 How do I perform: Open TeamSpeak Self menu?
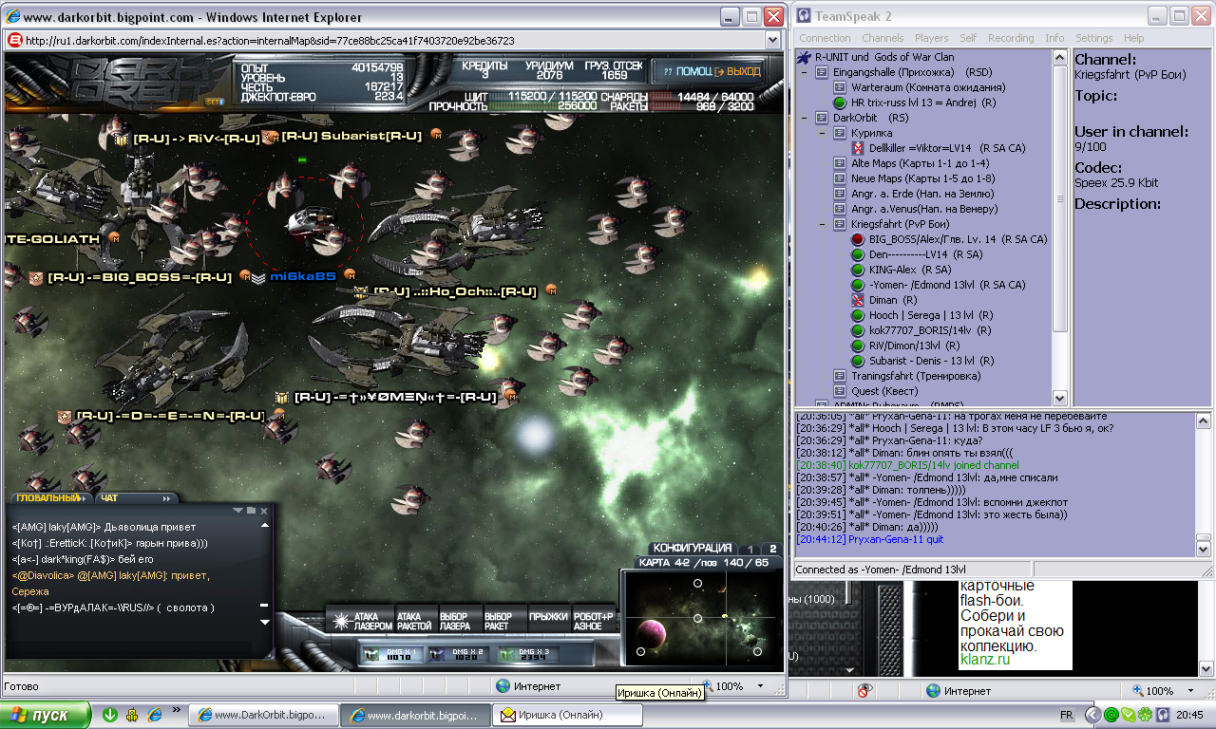pos(968,38)
